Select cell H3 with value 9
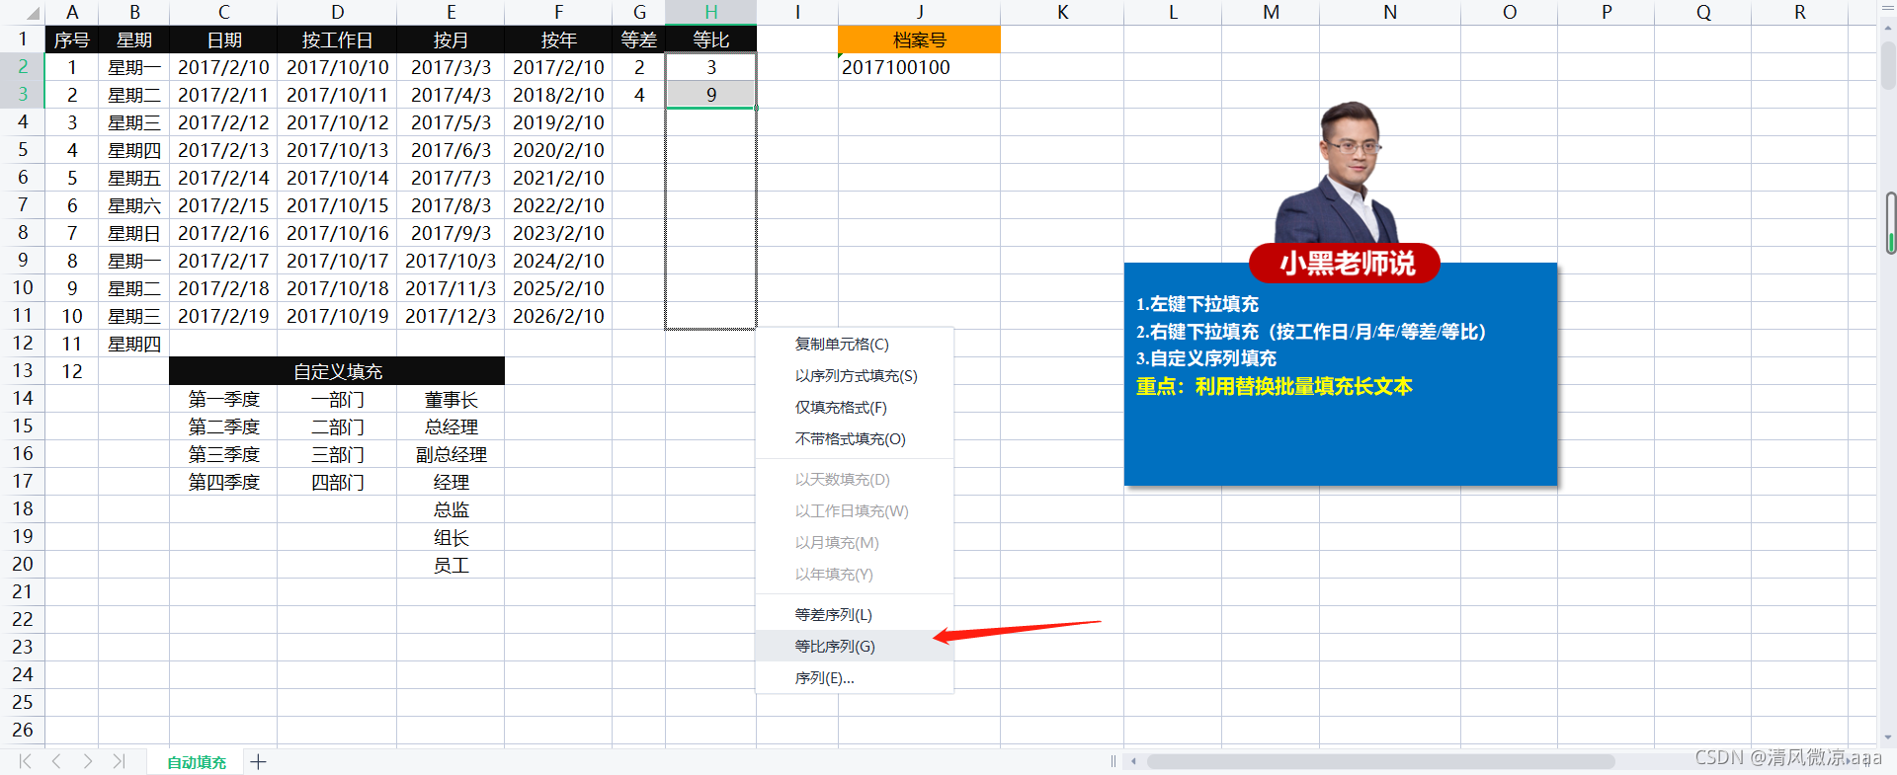This screenshot has width=1897, height=775. (x=710, y=95)
